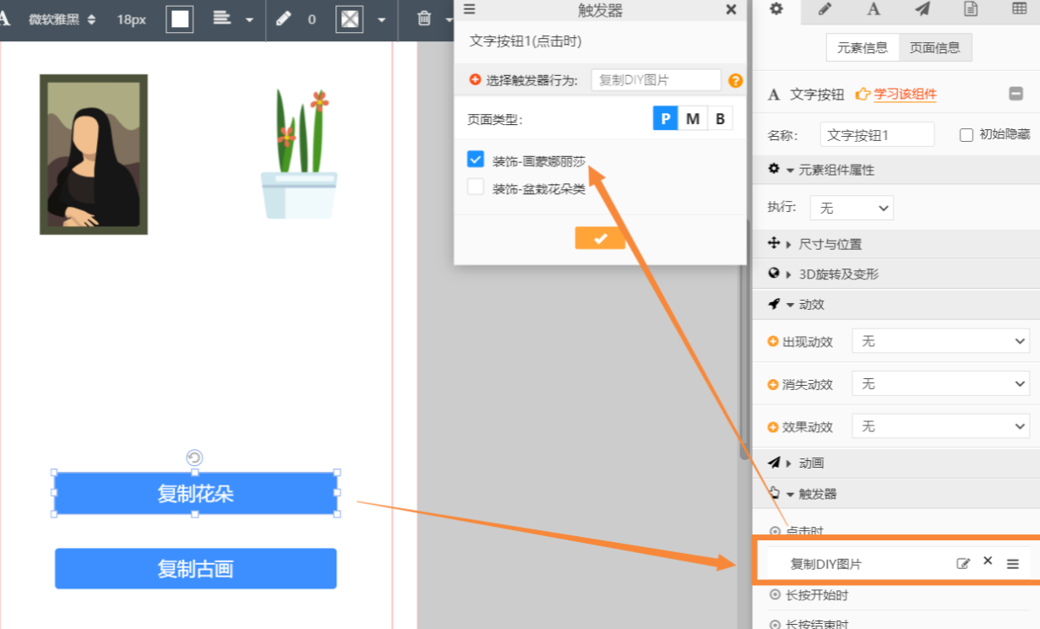This screenshot has width=1040, height=629.
Task: Click the rotate handle above 复制花朵 button
Action: pos(194,458)
